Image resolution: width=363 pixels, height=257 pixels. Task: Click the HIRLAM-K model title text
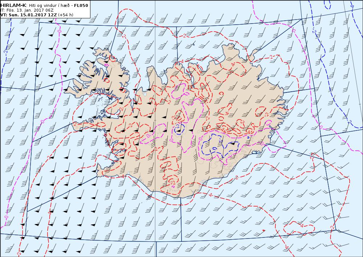[x=13, y=5]
